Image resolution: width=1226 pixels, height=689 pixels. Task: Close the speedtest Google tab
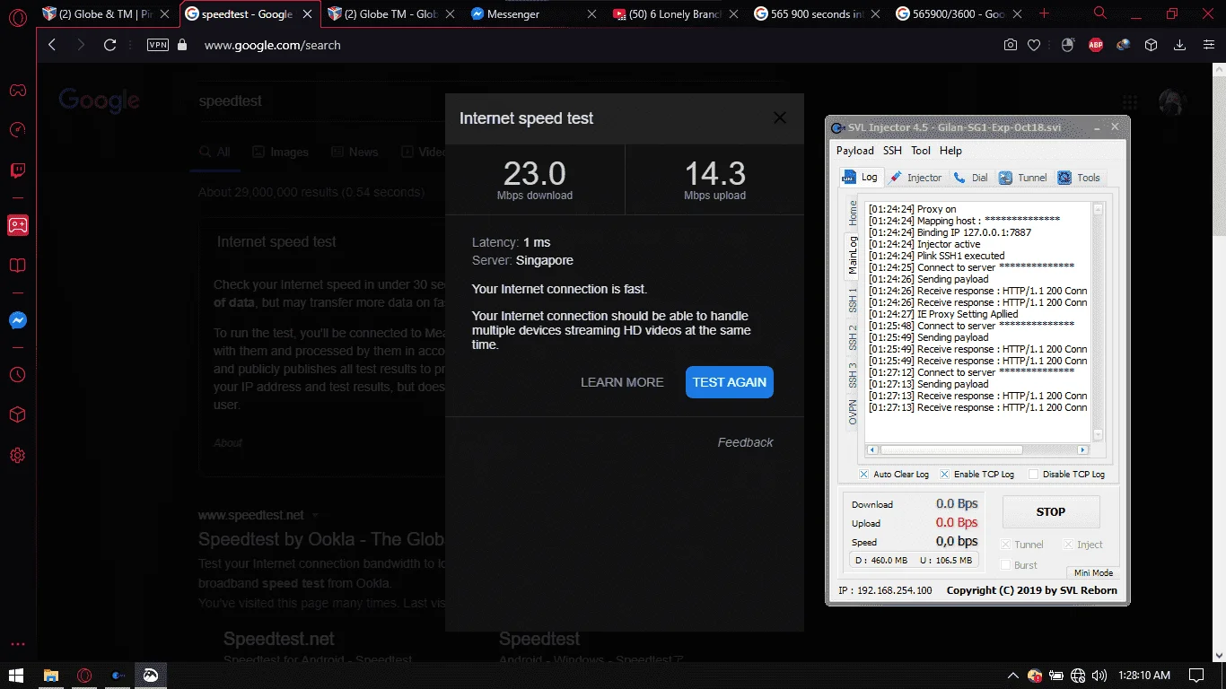click(307, 14)
